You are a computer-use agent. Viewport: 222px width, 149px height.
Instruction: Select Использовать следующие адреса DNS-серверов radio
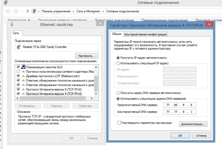point(118,99)
